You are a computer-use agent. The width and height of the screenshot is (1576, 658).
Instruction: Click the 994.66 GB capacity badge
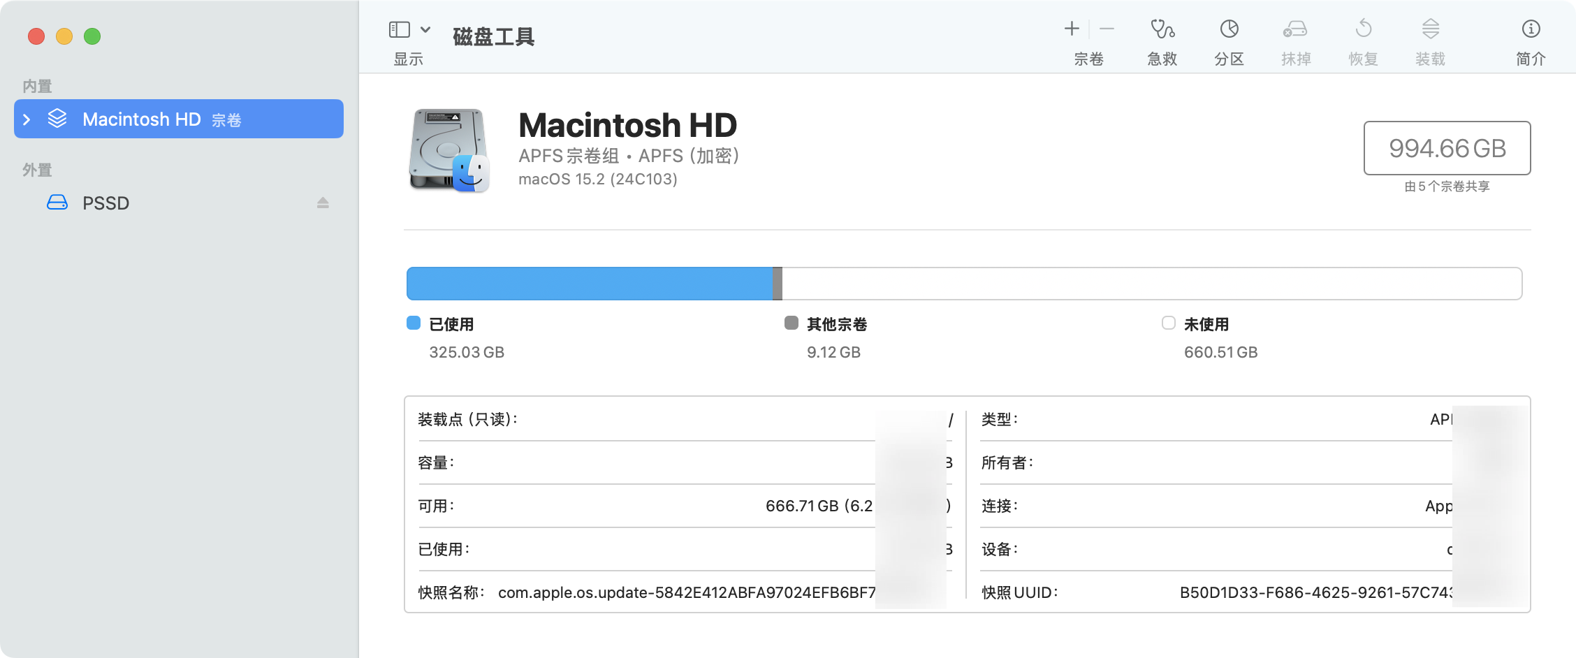pyautogui.click(x=1445, y=148)
